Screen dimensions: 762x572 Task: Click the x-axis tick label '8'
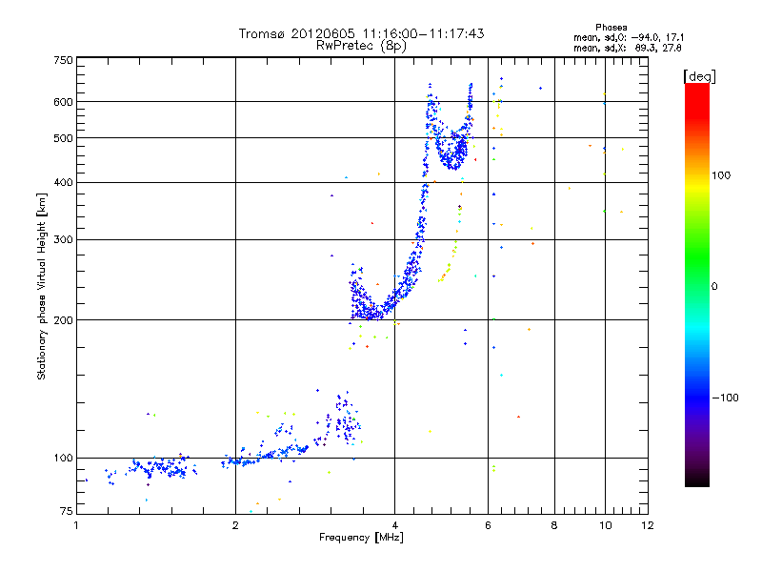pyautogui.click(x=554, y=525)
